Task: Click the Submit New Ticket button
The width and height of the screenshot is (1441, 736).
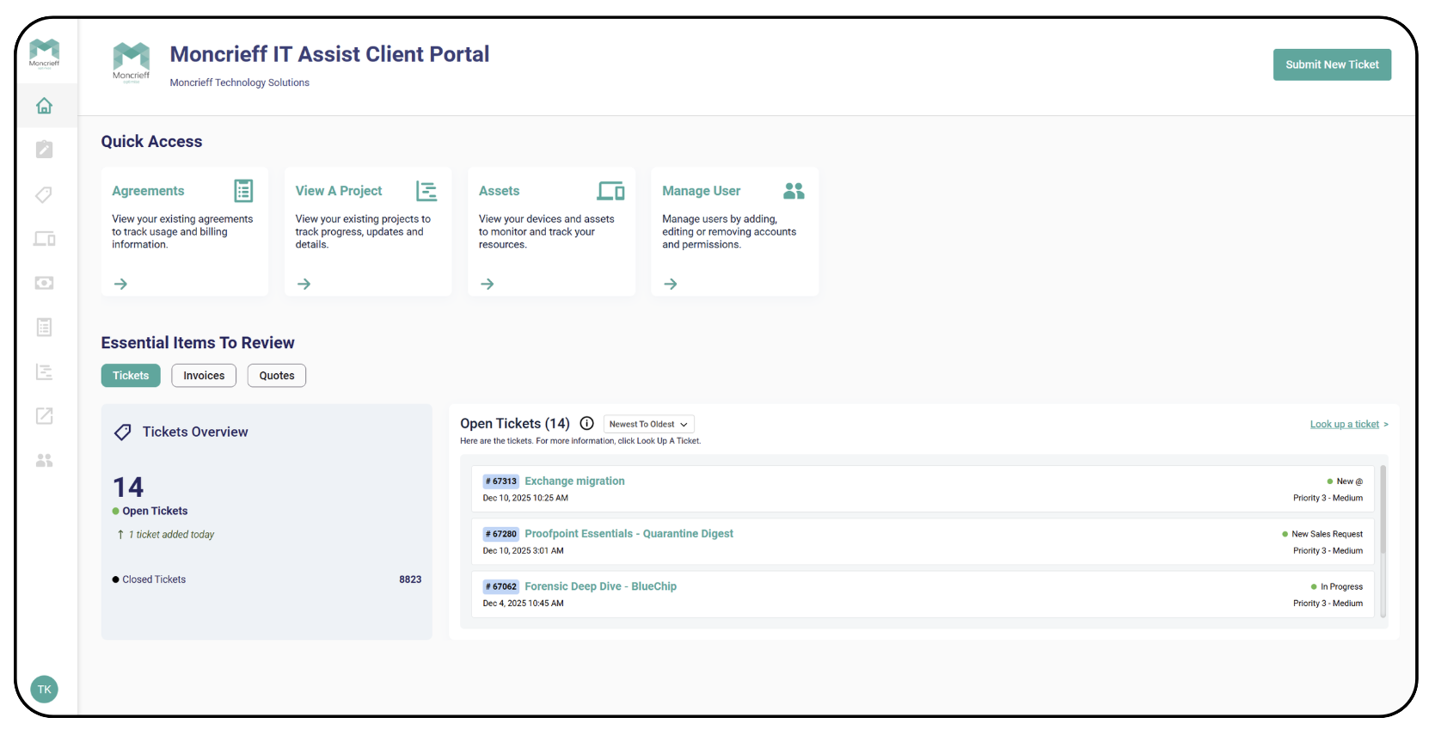Action: tap(1332, 64)
